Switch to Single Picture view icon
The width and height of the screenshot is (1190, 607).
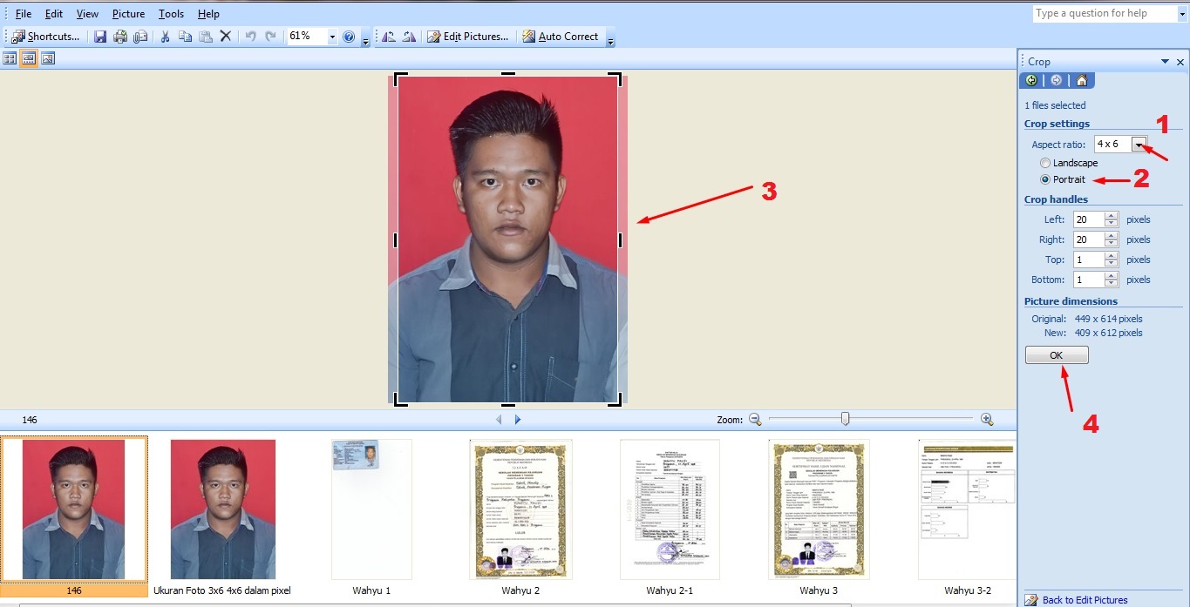pyautogui.click(x=48, y=58)
